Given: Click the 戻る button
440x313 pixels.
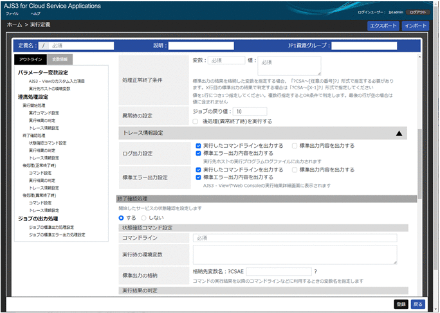Looking at the screenshot, I should tap(418, 304).
